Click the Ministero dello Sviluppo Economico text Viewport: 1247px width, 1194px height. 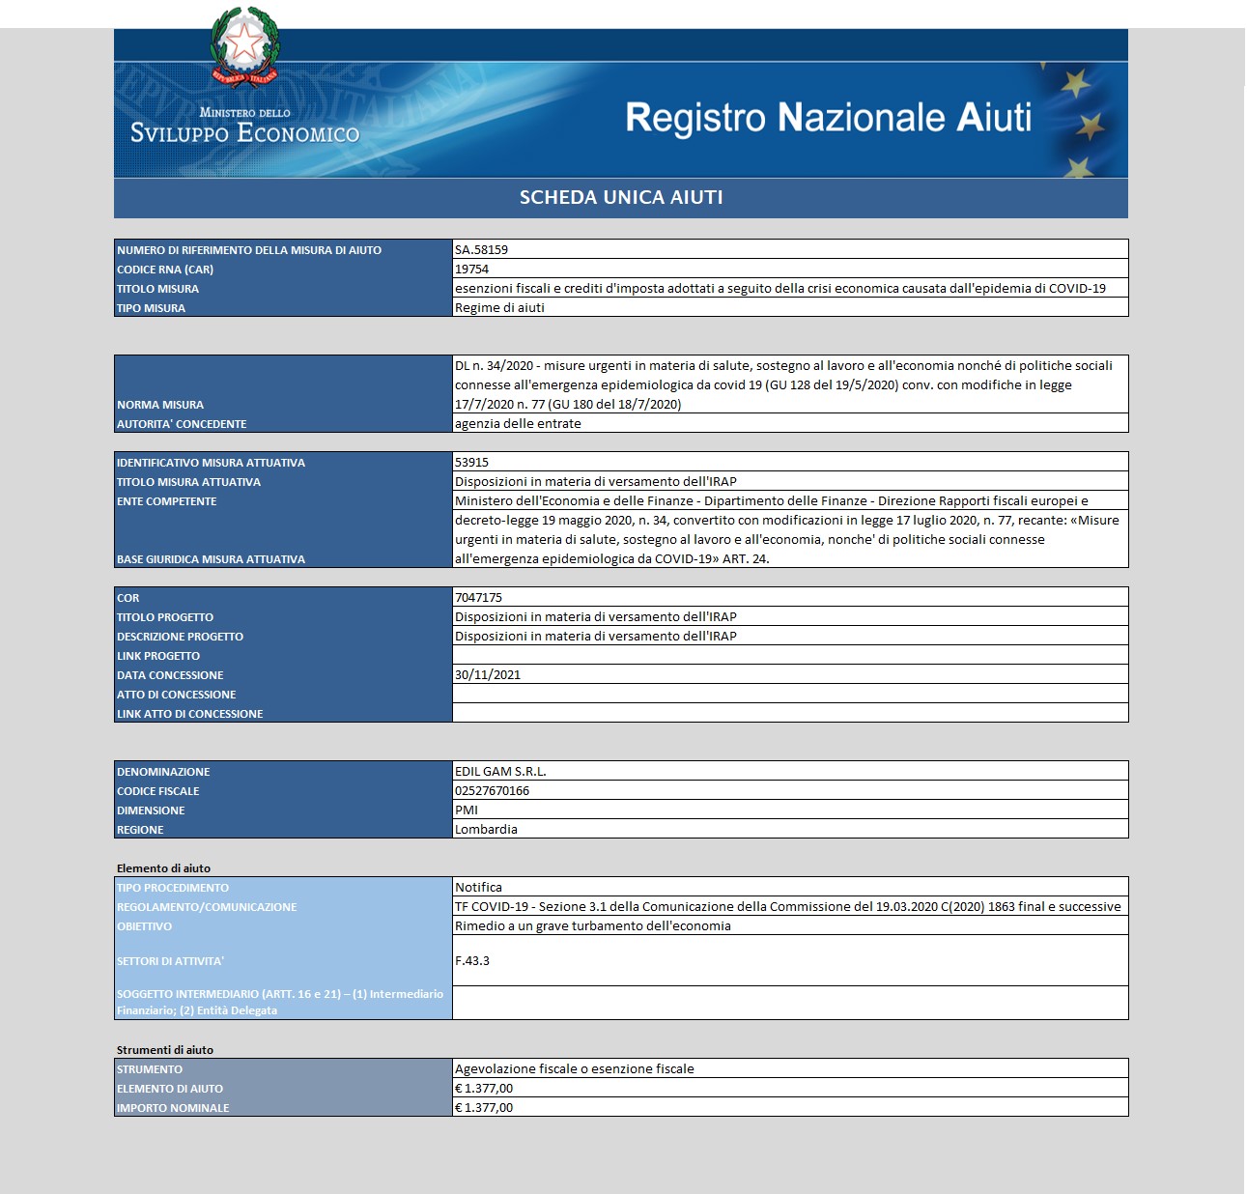[x=244, y=127]
